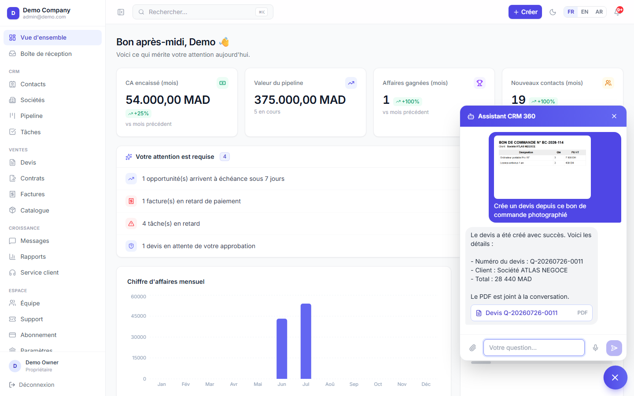Open Boîte de réception

pyautogui.click(x=52, y=54)
